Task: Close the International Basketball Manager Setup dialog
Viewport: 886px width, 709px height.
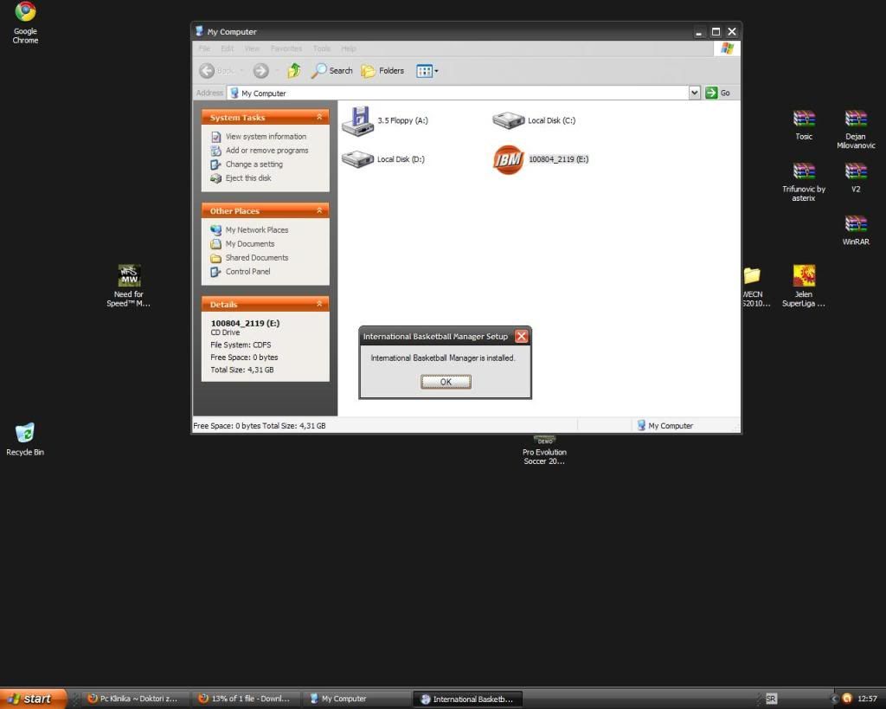Action: pyautogui.click(x=521, y=337)
